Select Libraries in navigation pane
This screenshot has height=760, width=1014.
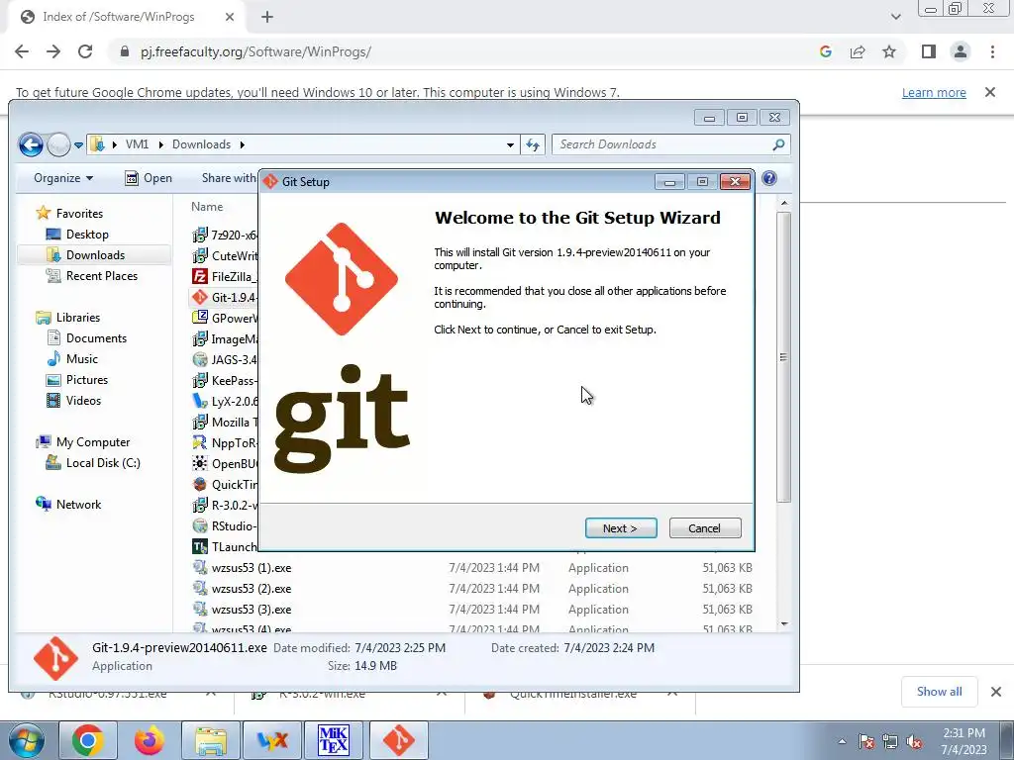click(77, 318)
